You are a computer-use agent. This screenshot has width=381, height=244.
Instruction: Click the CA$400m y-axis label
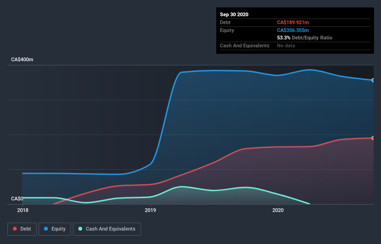pos(22,59)
